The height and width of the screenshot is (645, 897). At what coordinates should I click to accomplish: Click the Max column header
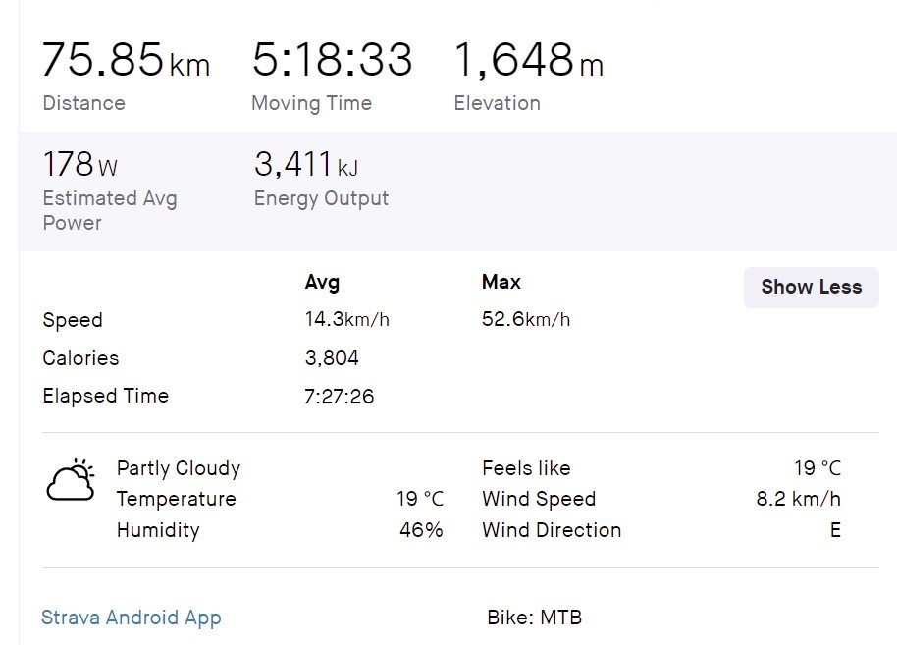[x=501, y=283]
